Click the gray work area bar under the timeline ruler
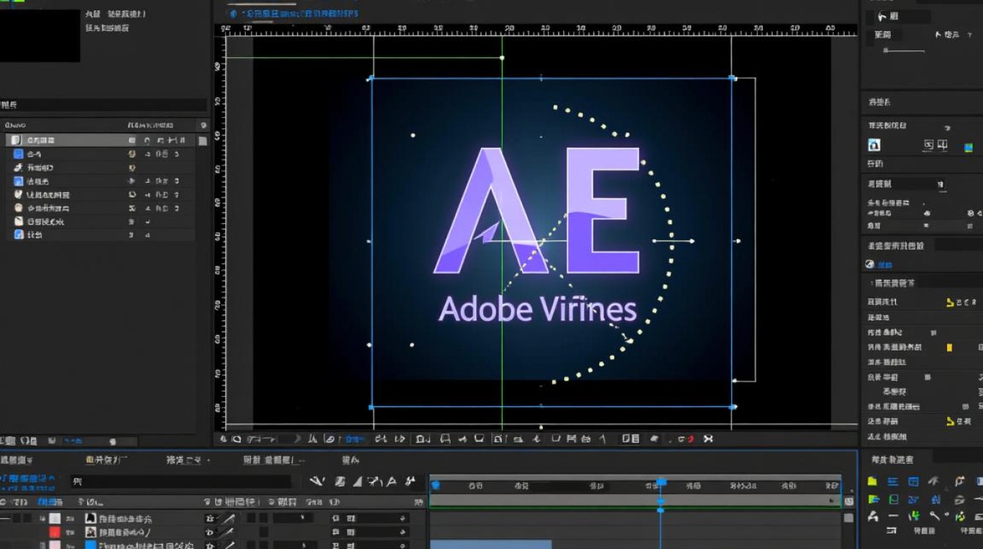 tap(635, 501)
